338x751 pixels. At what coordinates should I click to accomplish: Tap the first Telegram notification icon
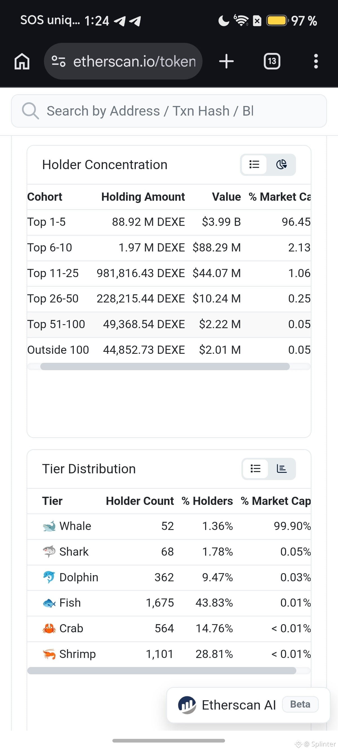[x=119, y=21]
